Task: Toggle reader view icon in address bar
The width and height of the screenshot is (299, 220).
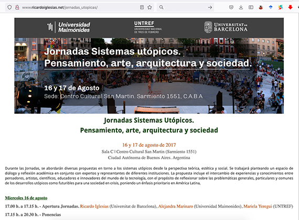Action: click(x=142, y=7)
